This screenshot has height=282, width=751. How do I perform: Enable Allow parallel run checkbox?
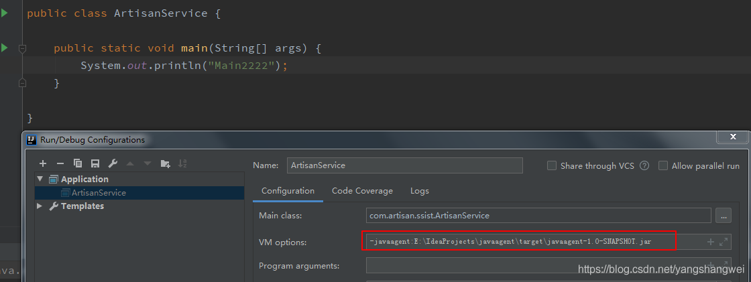coord(663,166)
